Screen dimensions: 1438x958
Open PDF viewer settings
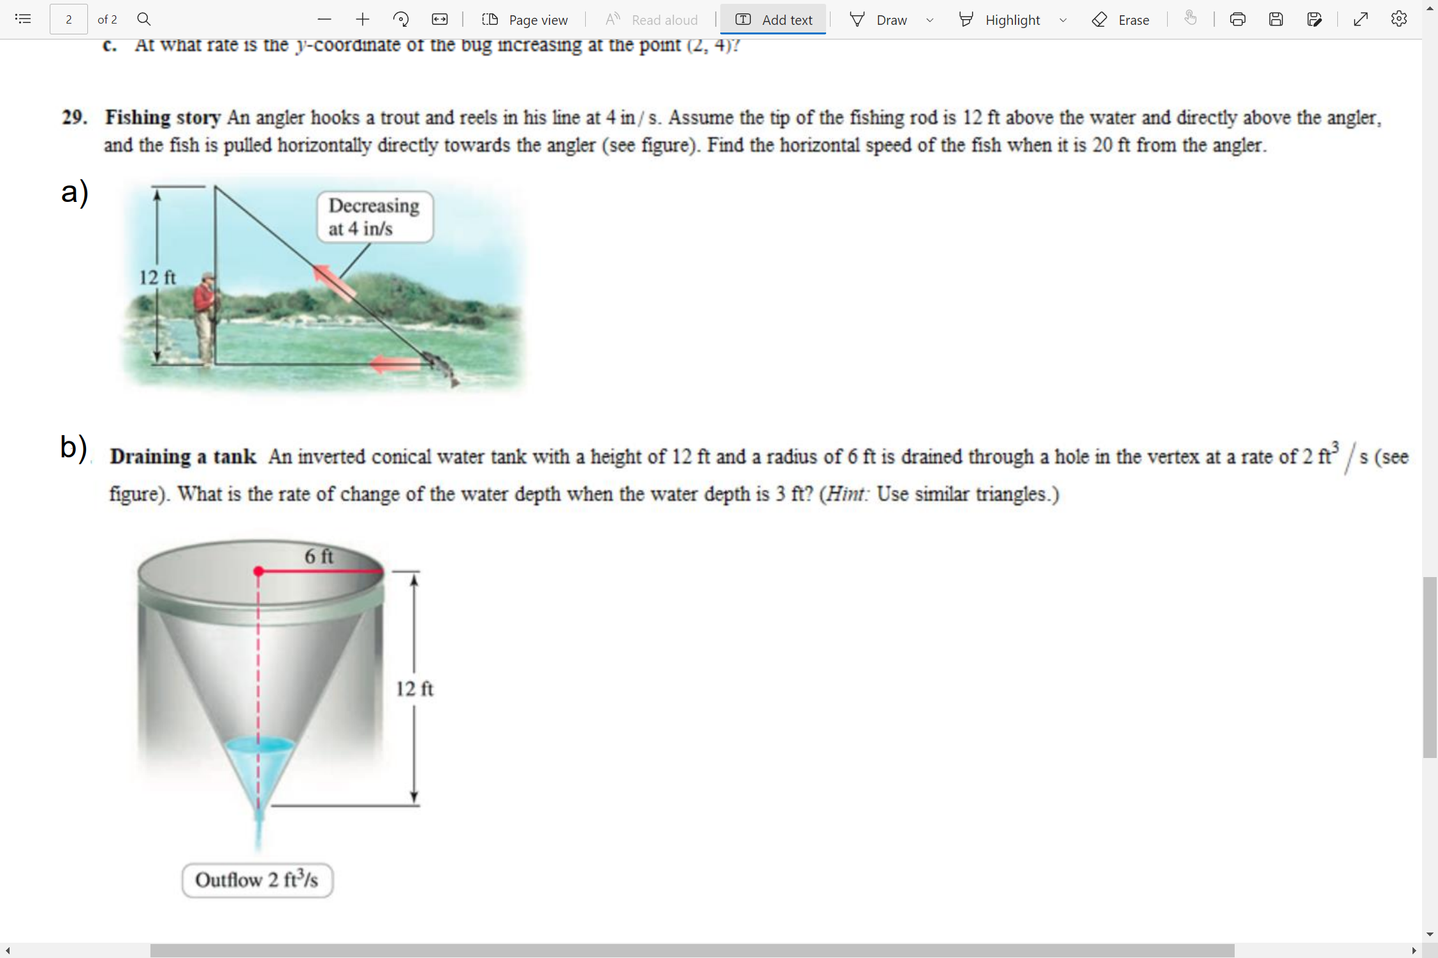coord(1398,19)
